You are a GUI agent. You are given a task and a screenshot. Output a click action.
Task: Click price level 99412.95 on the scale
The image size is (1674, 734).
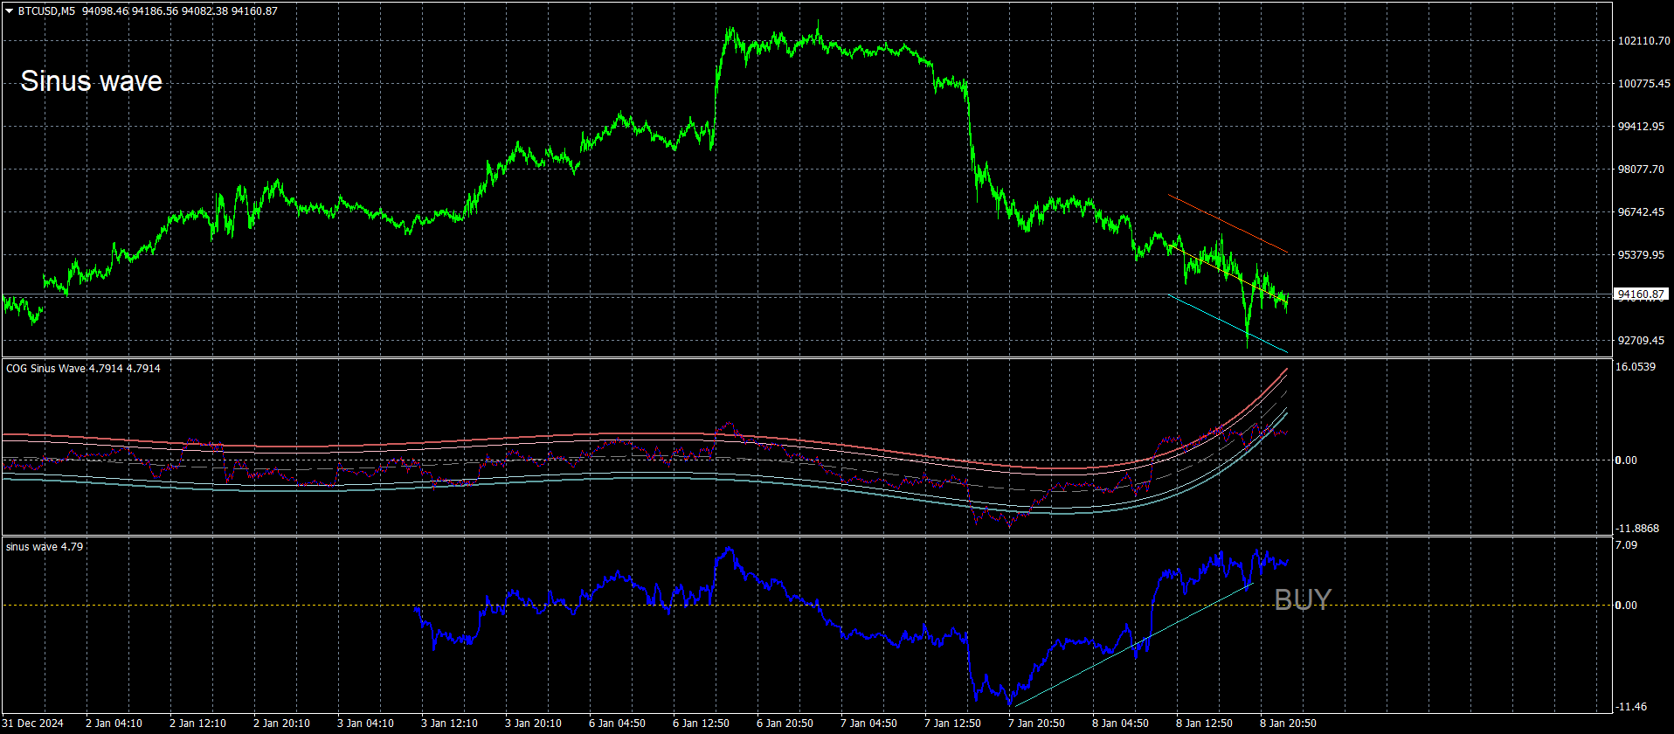pyautogui.click(x=1642, y=127)
